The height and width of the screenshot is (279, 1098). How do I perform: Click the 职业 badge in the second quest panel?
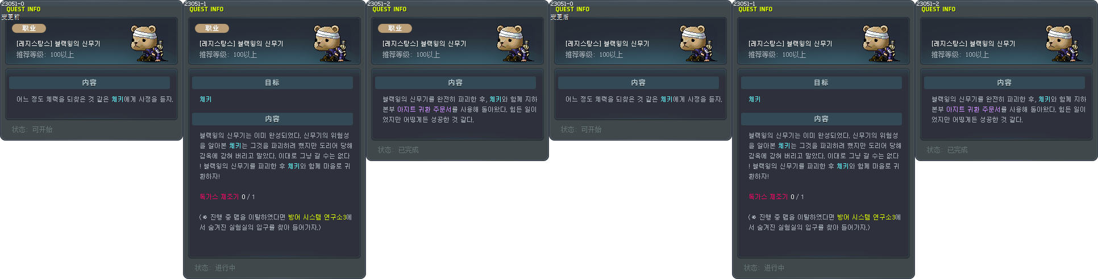(x=212, y=28)
